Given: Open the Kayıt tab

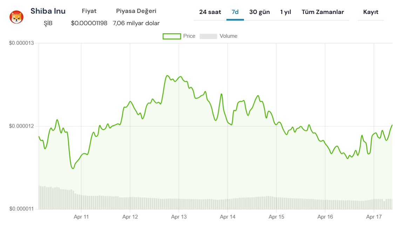Looking at the screenshot, I should [371, 12].
